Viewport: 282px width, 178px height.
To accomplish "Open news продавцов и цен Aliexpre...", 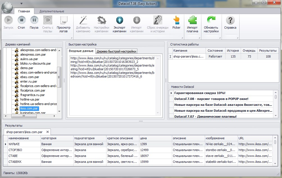I will (x=223, y=111).
